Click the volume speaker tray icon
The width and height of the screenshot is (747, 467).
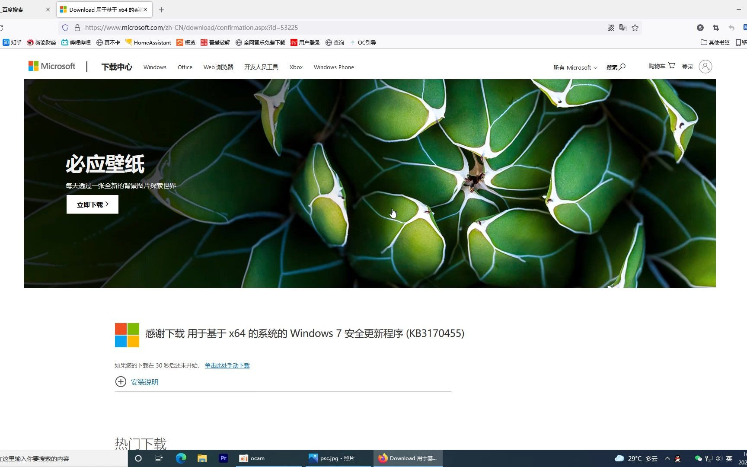pos(719,458)
